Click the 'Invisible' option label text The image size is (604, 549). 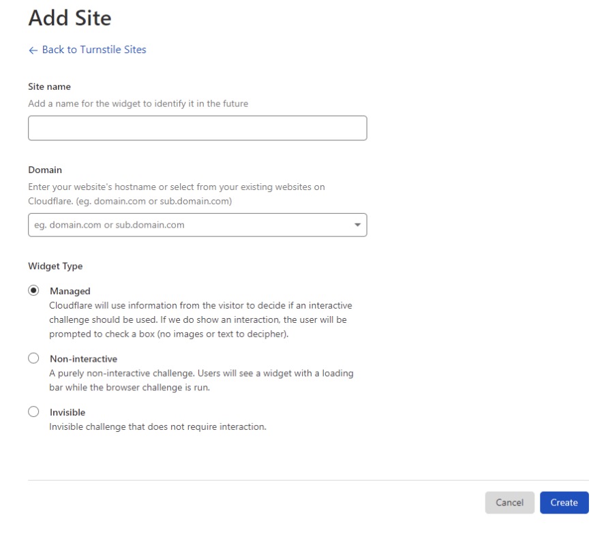pyautogui.click(x=67, y=412)
